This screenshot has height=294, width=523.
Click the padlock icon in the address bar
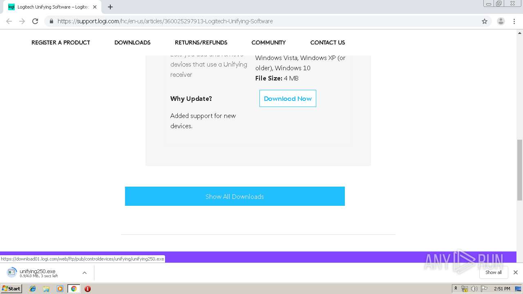(x=51, y=21)
